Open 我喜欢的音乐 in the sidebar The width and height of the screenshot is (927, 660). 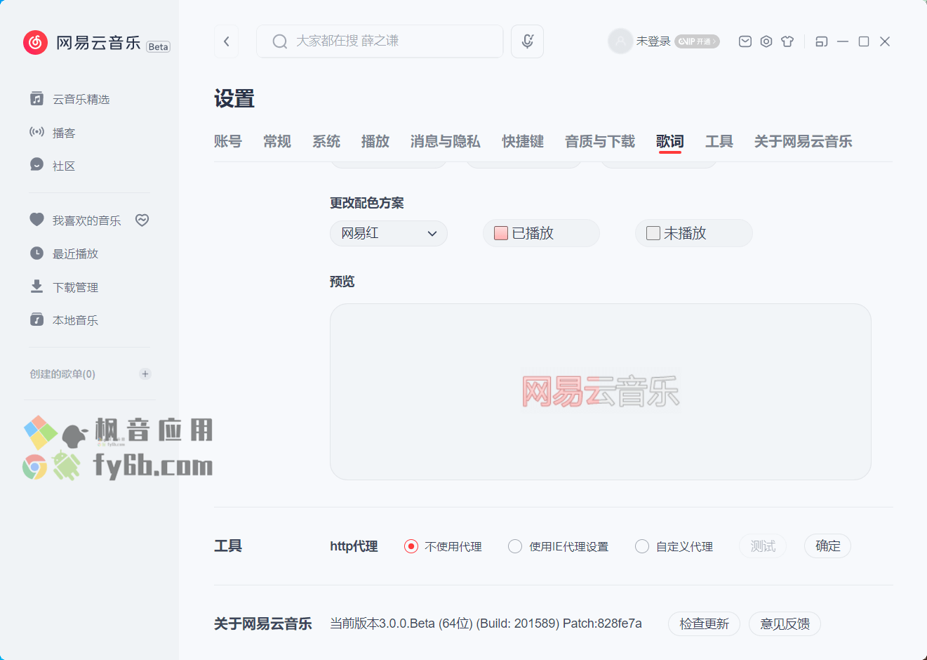point(86,220)
